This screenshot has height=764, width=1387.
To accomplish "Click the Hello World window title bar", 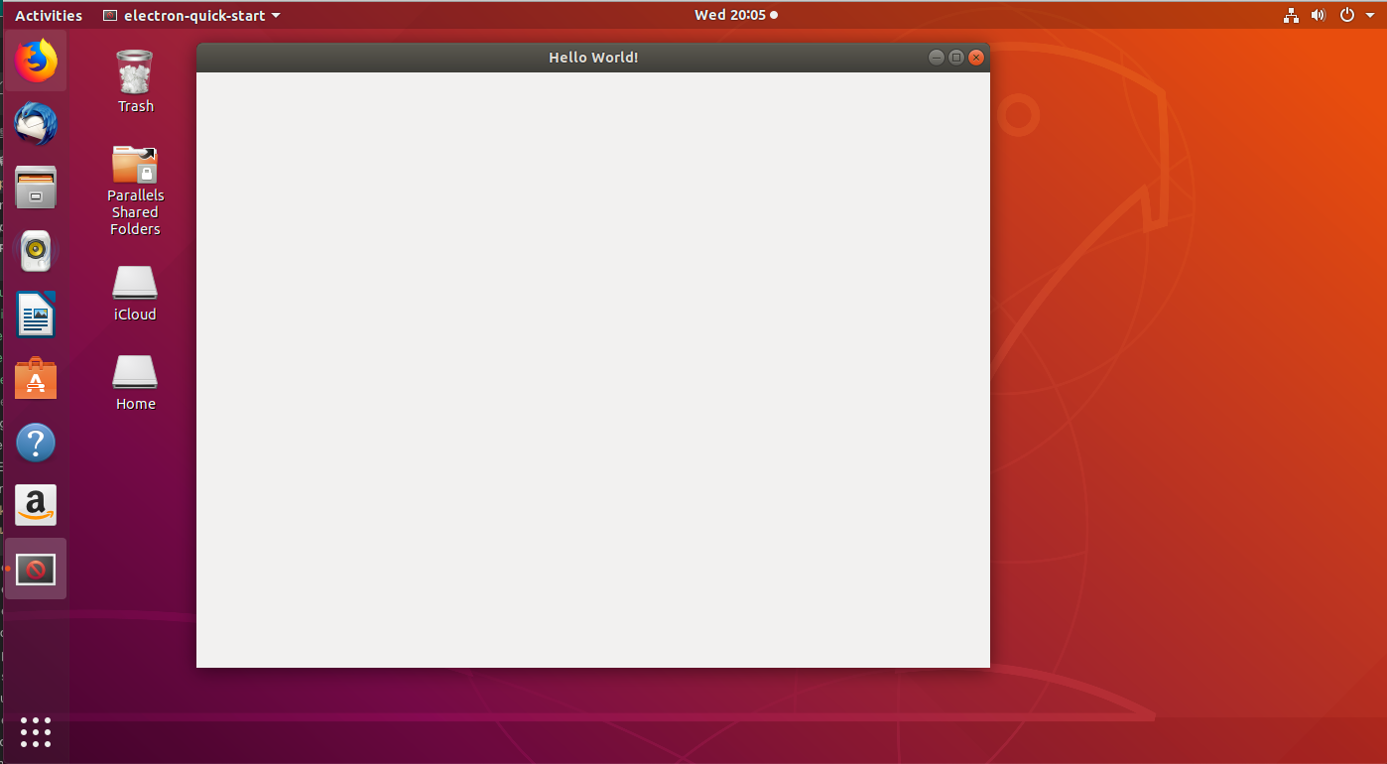I will [x=593, y=57].
